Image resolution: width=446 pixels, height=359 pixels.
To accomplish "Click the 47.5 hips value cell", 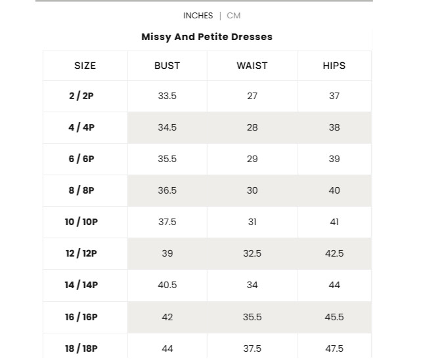I will coord(334,346).
